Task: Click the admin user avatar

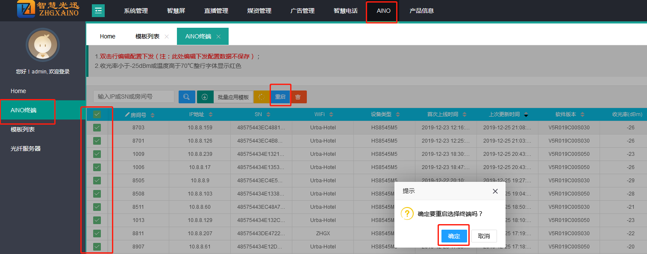Action: click(42, 45)
